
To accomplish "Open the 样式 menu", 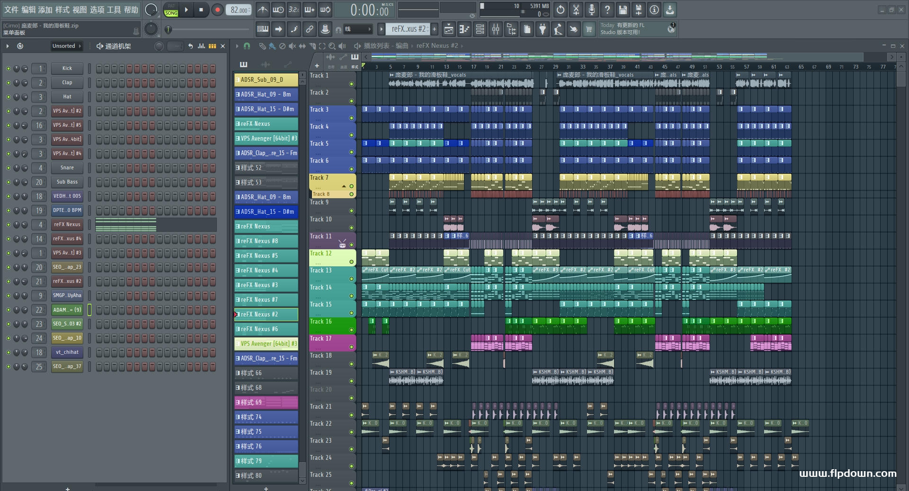I will click(62, 10).
